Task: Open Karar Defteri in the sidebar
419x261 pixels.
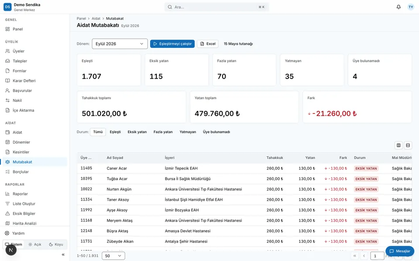Action: click(35, 81)
